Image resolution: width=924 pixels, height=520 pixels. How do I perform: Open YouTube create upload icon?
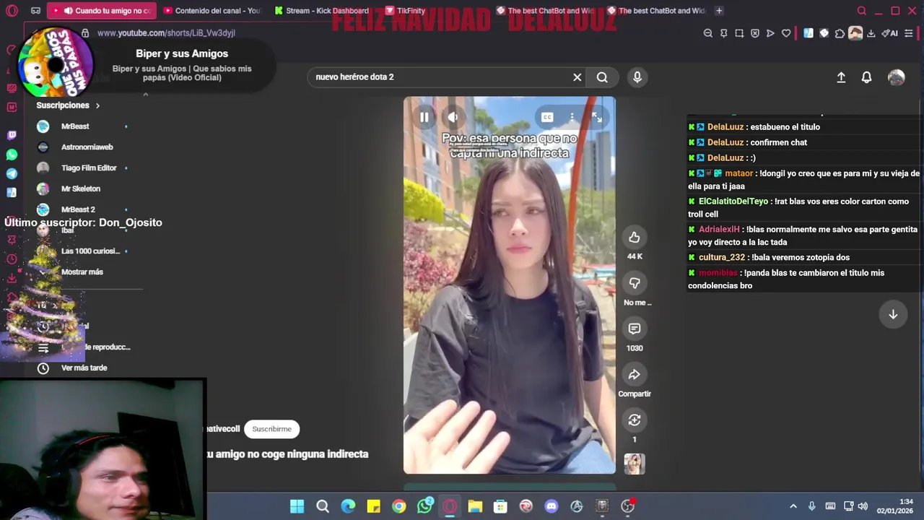841,77
